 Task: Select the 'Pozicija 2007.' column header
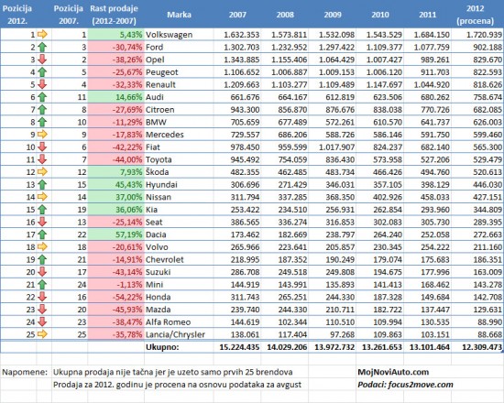pos(68,15)
